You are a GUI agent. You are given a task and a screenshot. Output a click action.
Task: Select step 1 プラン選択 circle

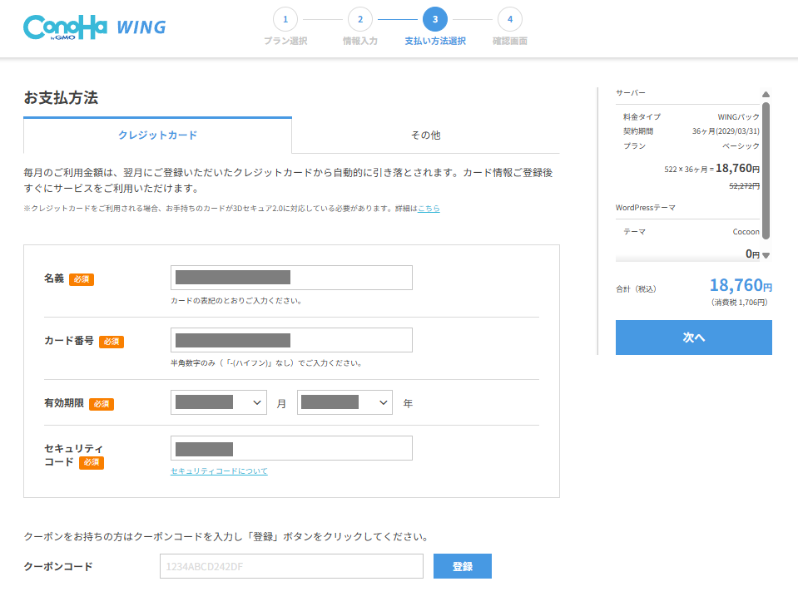285,18
